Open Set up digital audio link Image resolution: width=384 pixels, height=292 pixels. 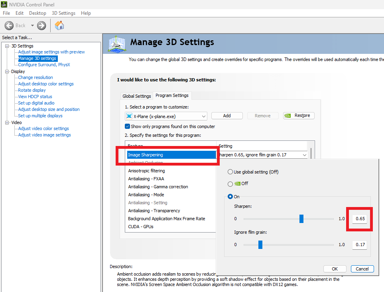pos(36,103)
